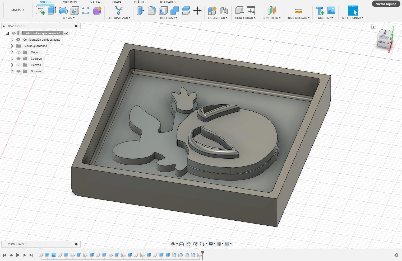Show the Lienzos folder
The height and width of the screenshot is (261, 402).
19,65
